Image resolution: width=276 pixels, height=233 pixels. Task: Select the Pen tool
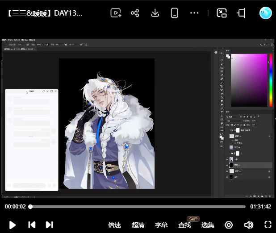click(x=222, y=108)
